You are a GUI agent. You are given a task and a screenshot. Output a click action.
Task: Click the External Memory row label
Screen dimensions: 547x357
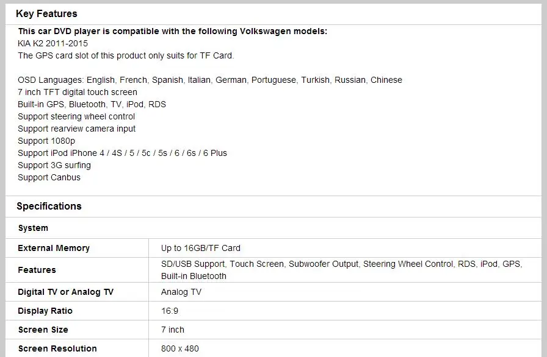54,248
